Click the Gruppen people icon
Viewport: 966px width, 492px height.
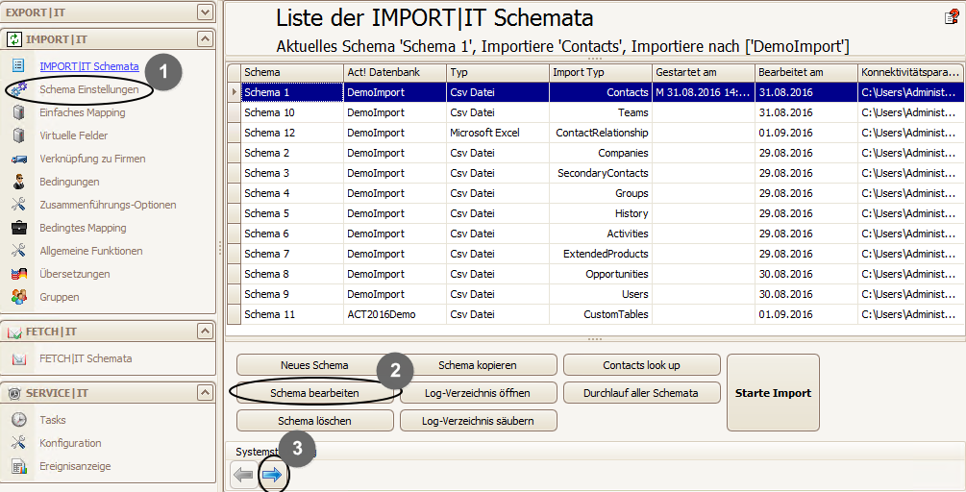19,297
